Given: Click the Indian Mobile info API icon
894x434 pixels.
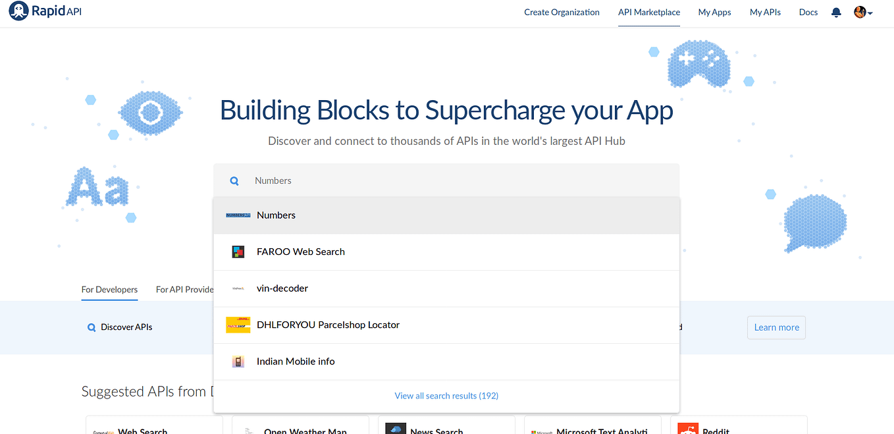Looking at the screenshot, I should [x=238, y=361].
